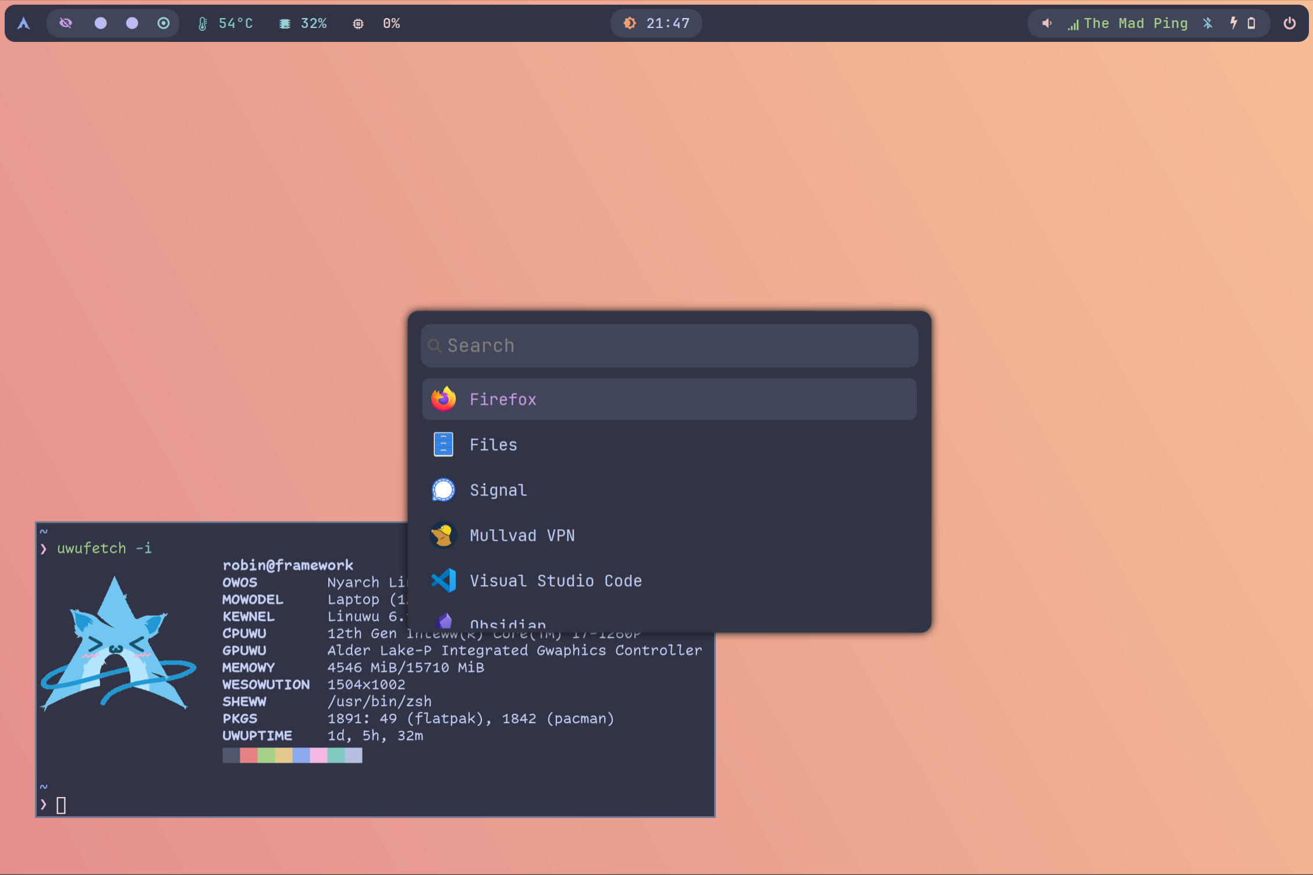Click the memory chip usage icon
This screenshot has width=1313, height=875.
[285, 24]
